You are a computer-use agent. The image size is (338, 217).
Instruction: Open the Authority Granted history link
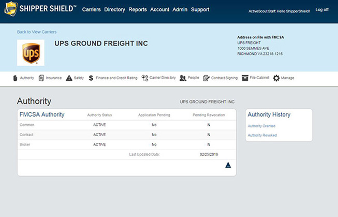(261, 126)
